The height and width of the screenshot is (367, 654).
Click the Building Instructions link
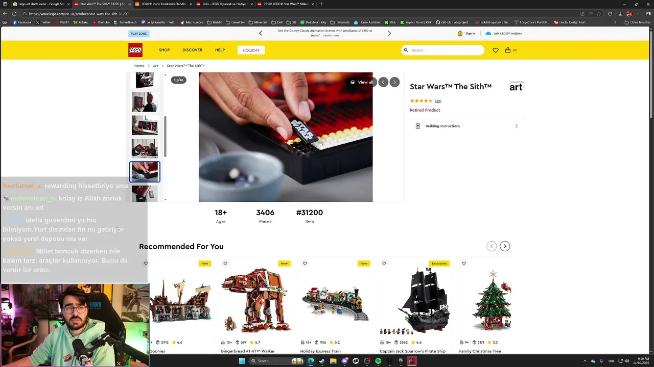442,126
